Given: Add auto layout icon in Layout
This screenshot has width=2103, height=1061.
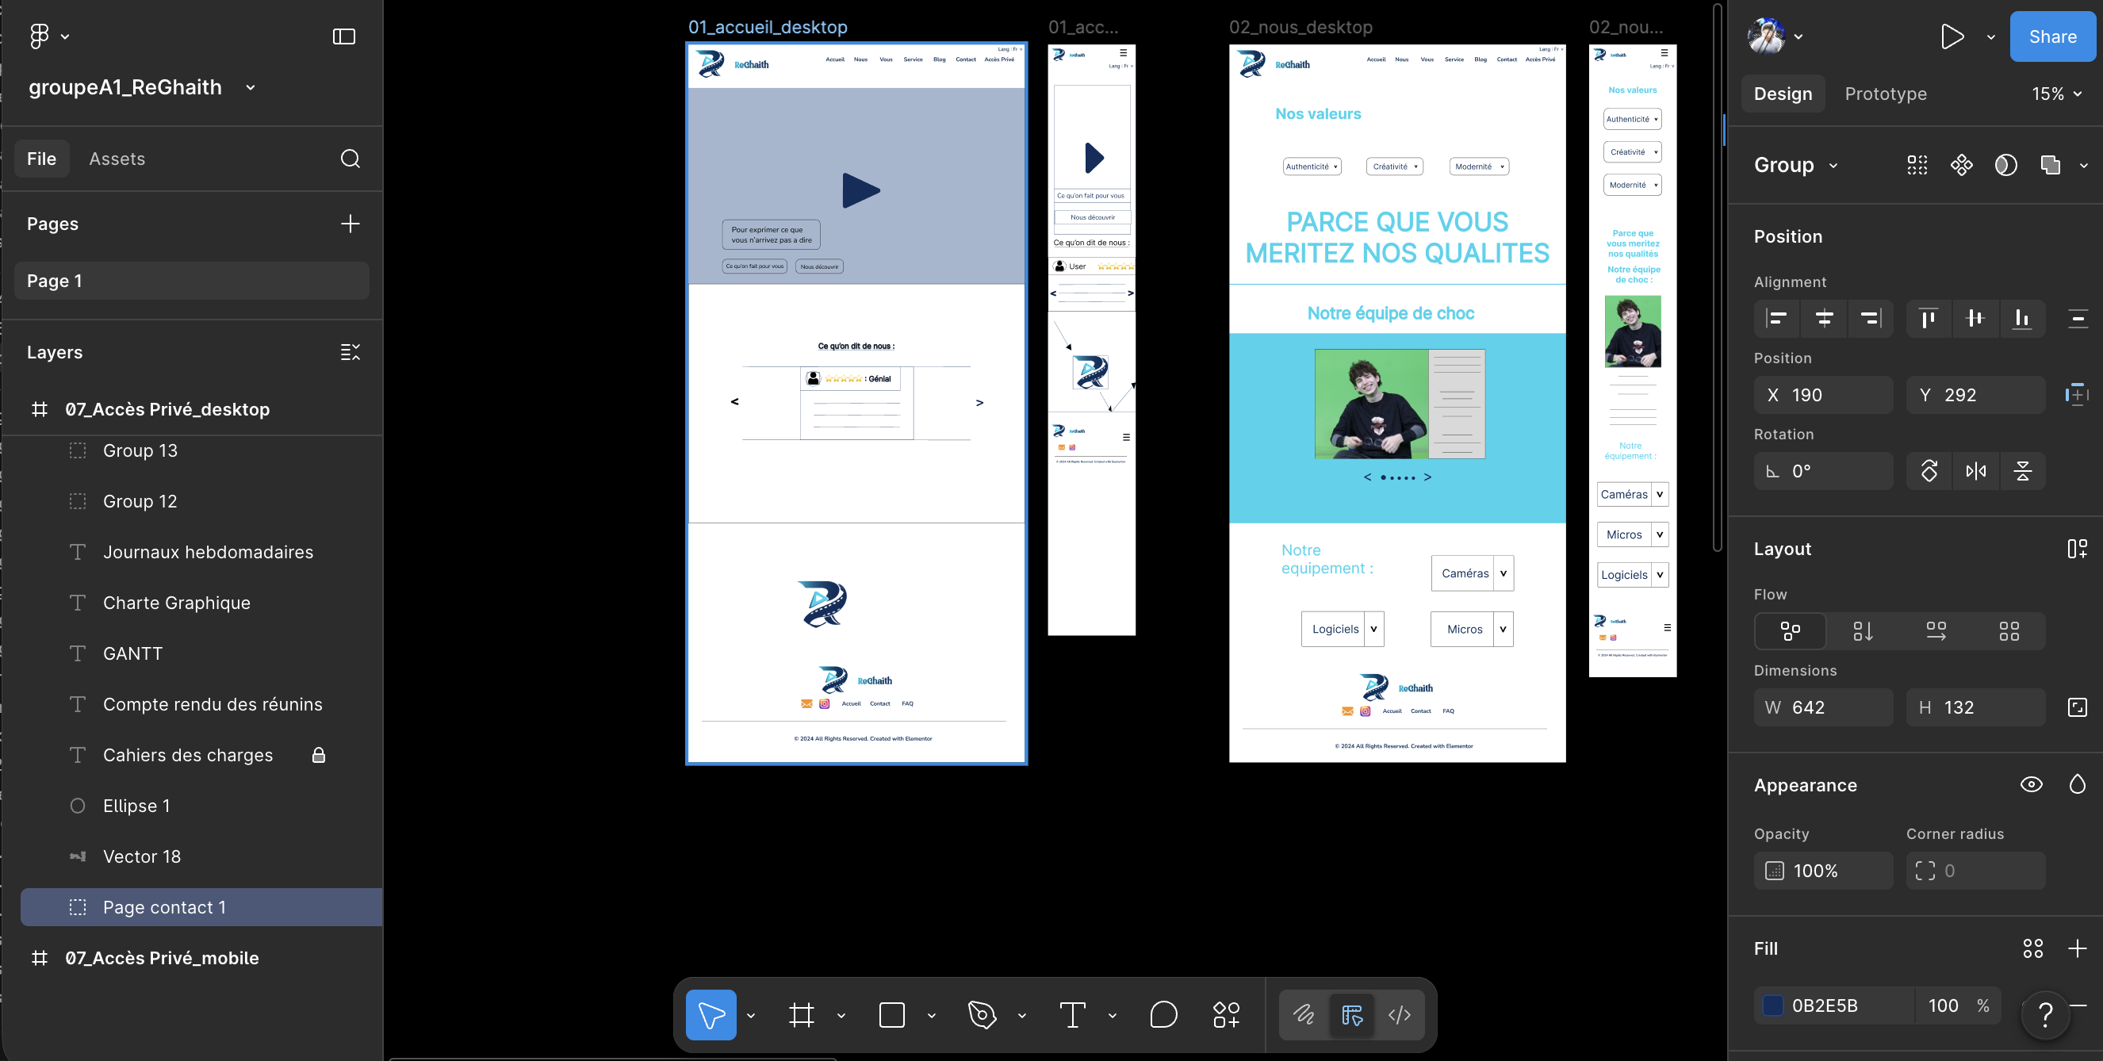Looking at the screenshot, I should tap(2077, 550).
